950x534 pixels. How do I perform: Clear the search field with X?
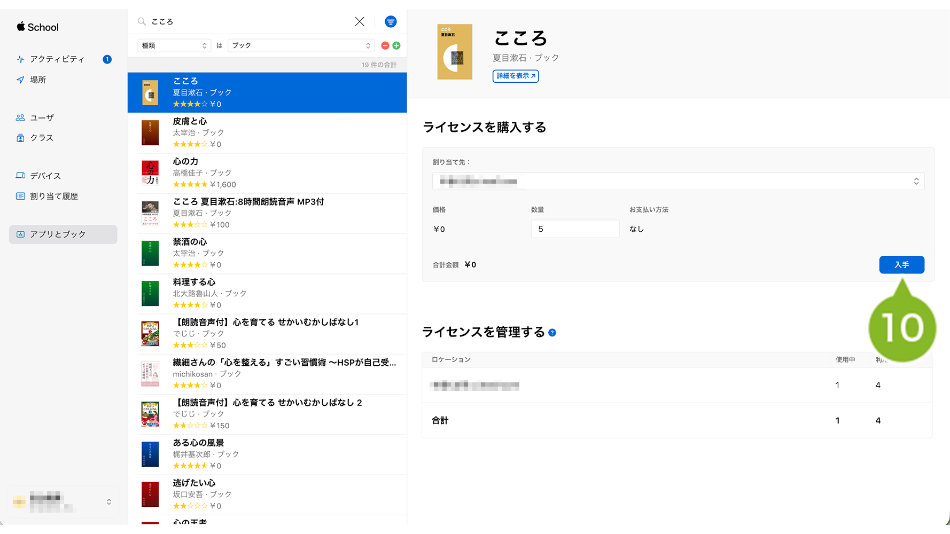pos(360,21)
